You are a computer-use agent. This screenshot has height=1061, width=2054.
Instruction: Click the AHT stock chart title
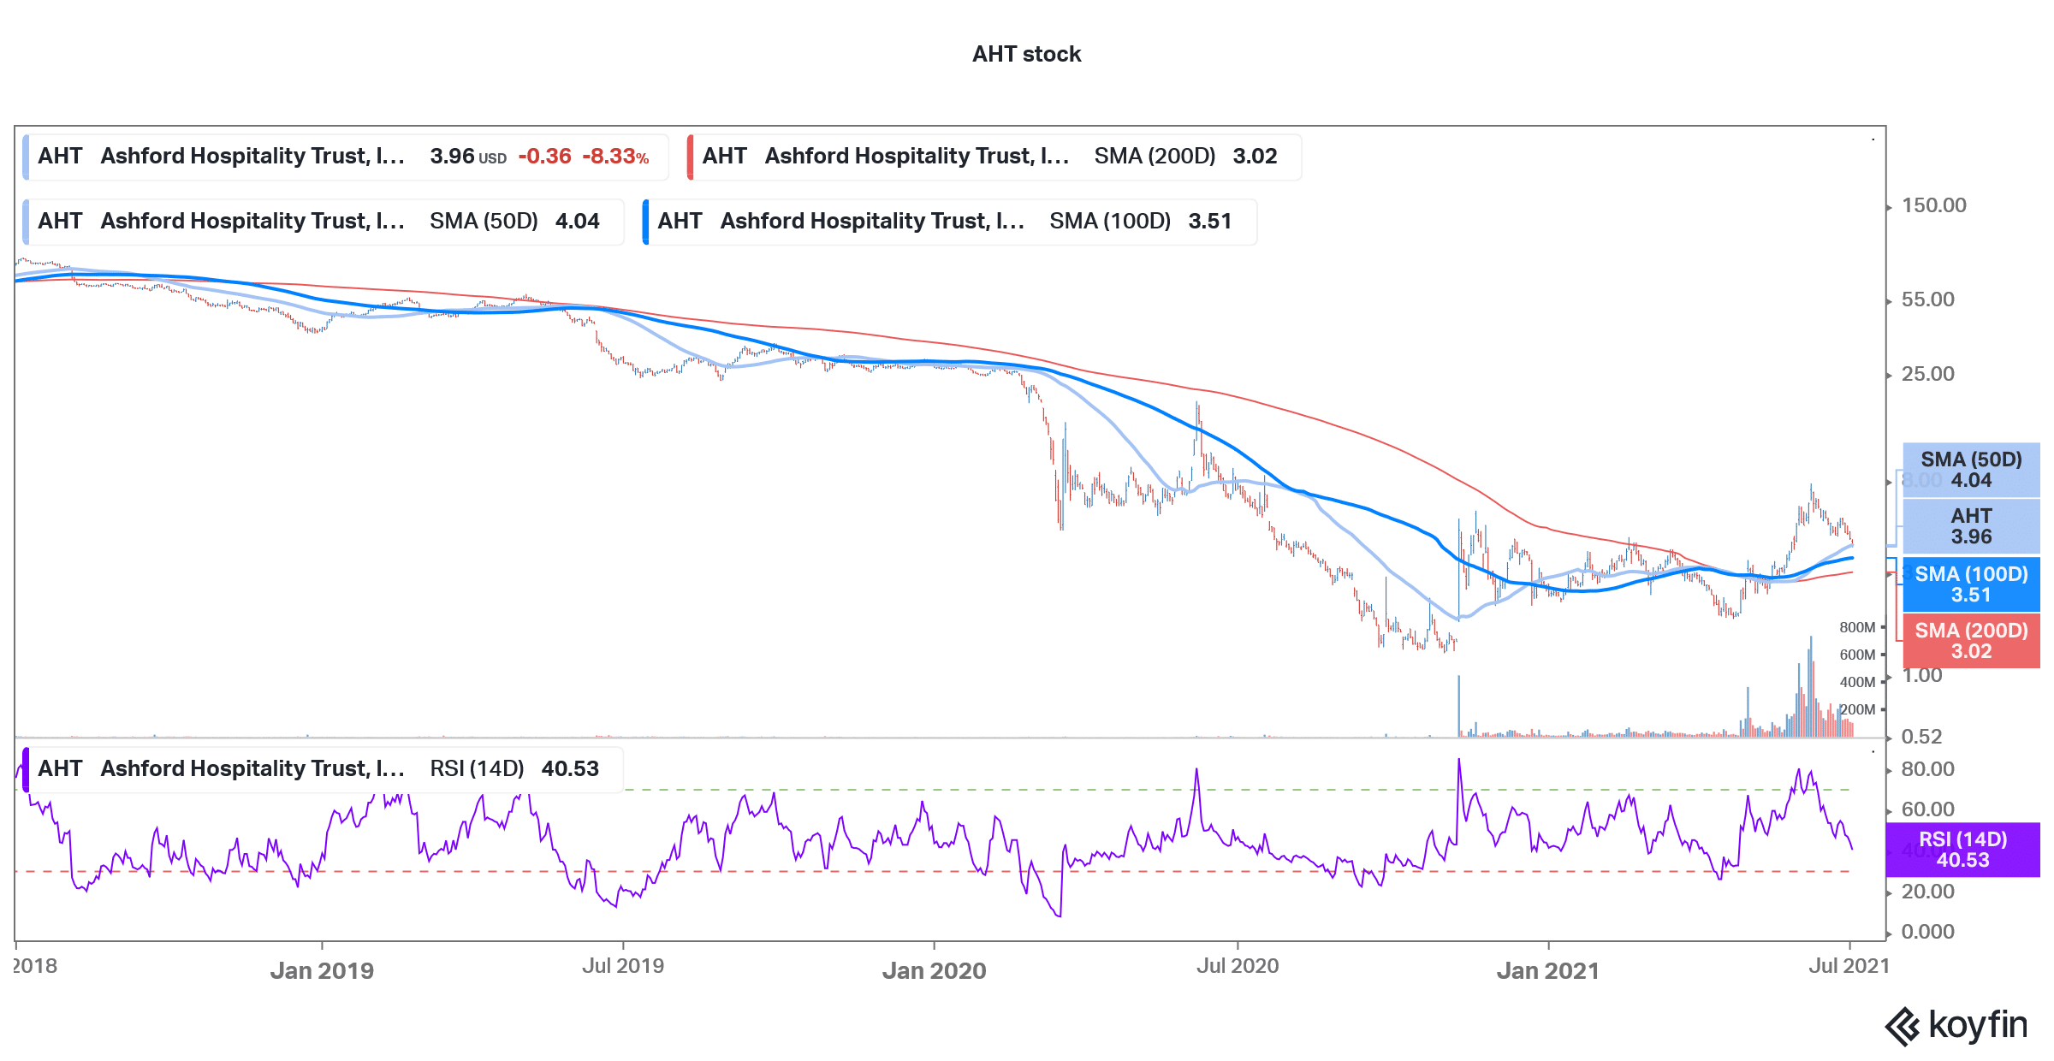point(1026,54)
